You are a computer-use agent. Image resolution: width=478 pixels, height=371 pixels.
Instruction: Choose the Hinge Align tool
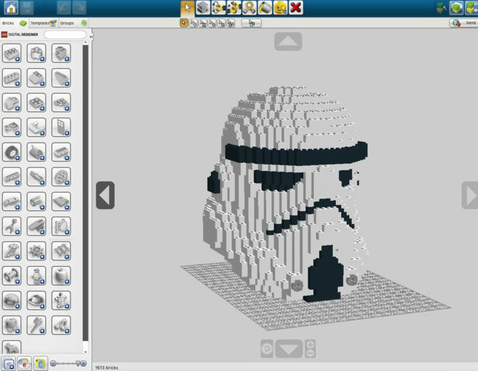(234, 8)
